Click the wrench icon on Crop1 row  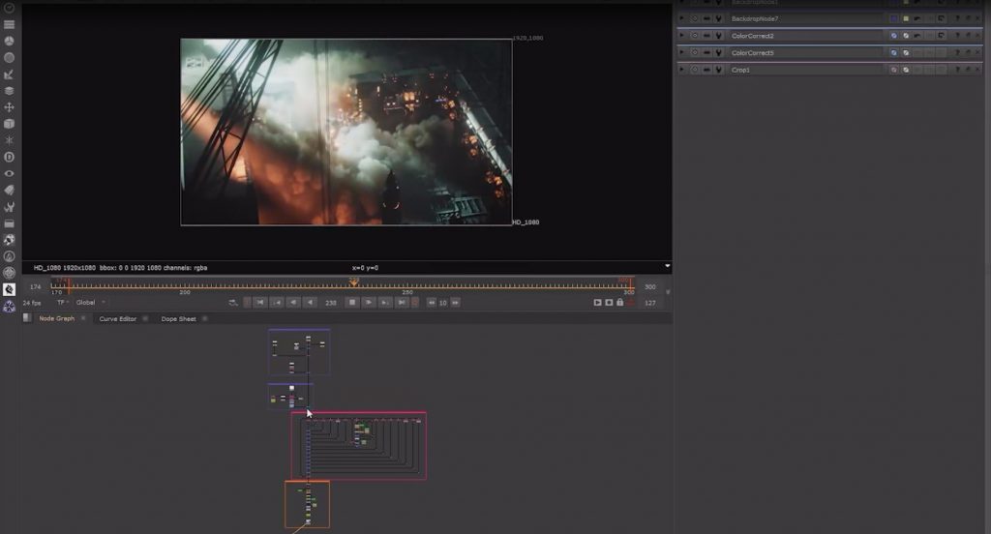pos(719,70)
